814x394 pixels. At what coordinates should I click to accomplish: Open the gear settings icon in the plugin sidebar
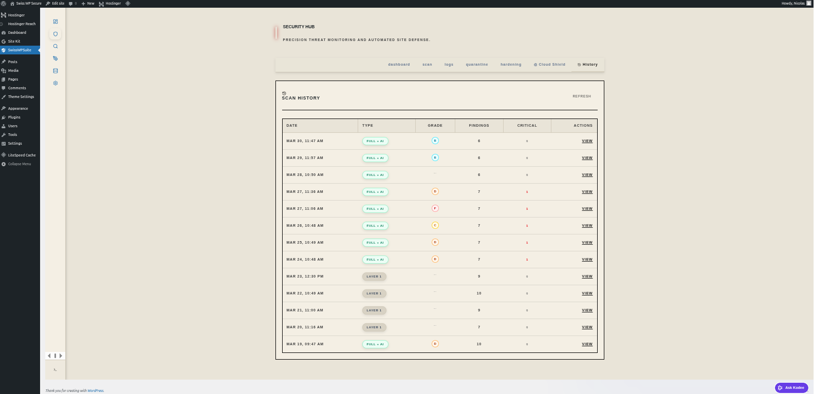pyautogui.click(x=55, y=83)
